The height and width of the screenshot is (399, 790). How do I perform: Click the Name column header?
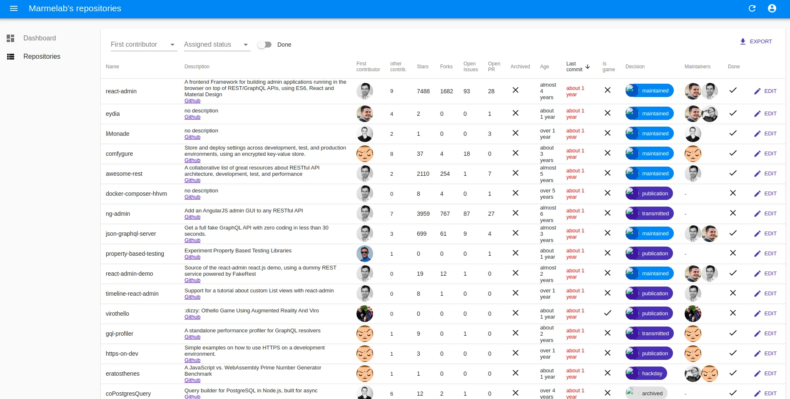point(112,67)
